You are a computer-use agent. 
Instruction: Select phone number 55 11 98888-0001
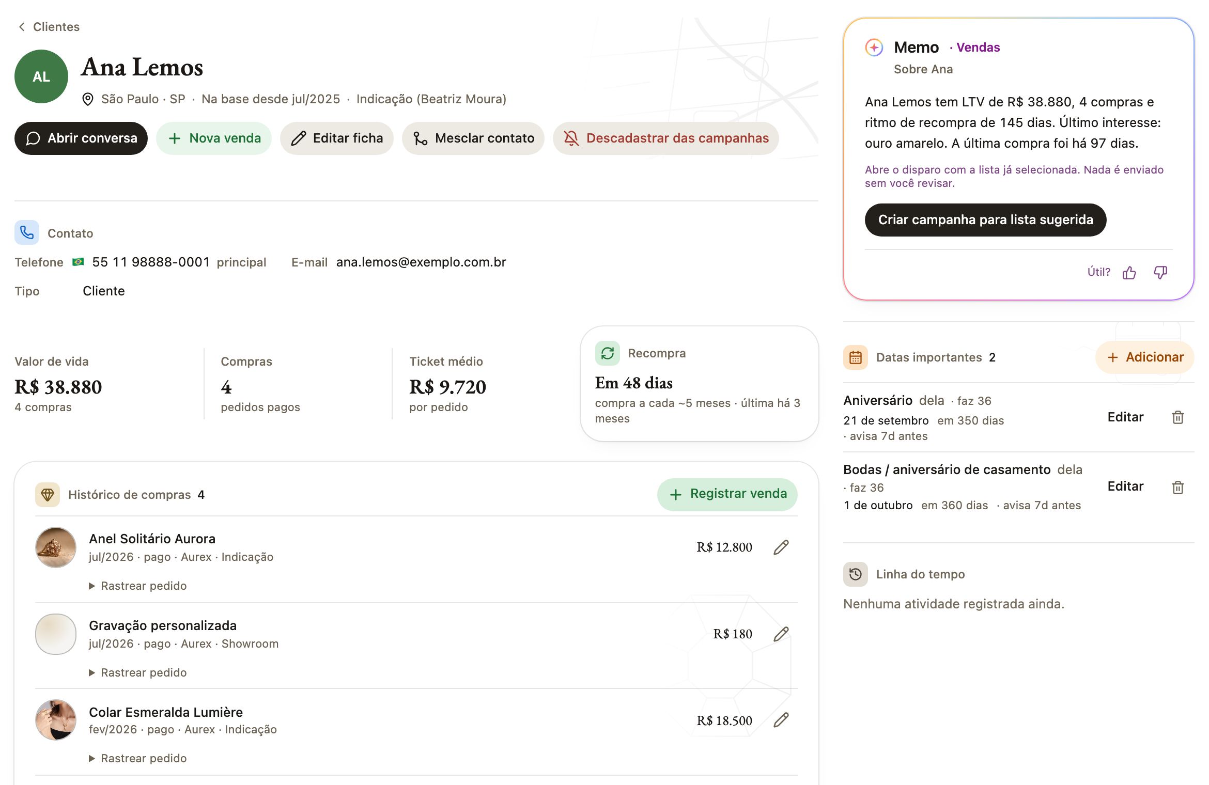(x=151, y=262)
